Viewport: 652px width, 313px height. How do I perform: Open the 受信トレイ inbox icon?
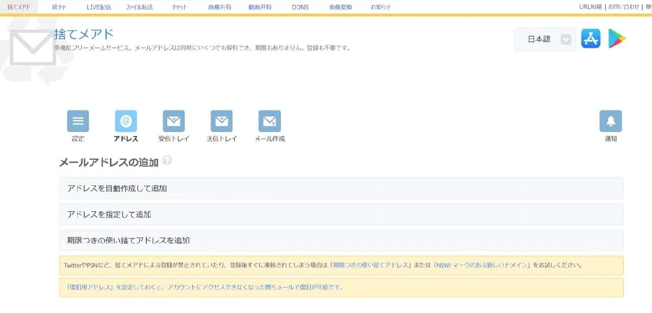(173, 121)
